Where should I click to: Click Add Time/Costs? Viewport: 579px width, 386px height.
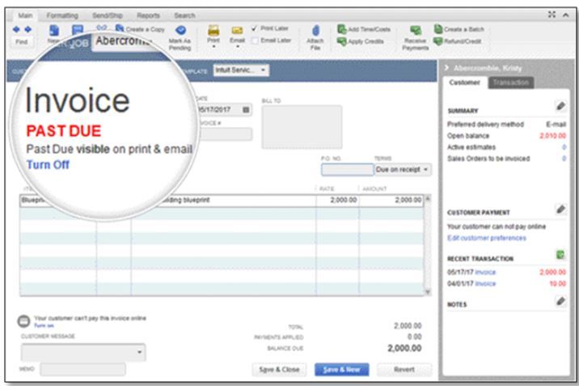click(364, 29)
